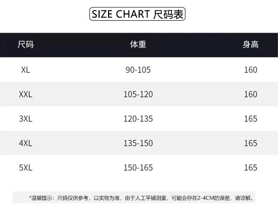Select the XXL size cell
278x213 pixels.
[26, 94]
